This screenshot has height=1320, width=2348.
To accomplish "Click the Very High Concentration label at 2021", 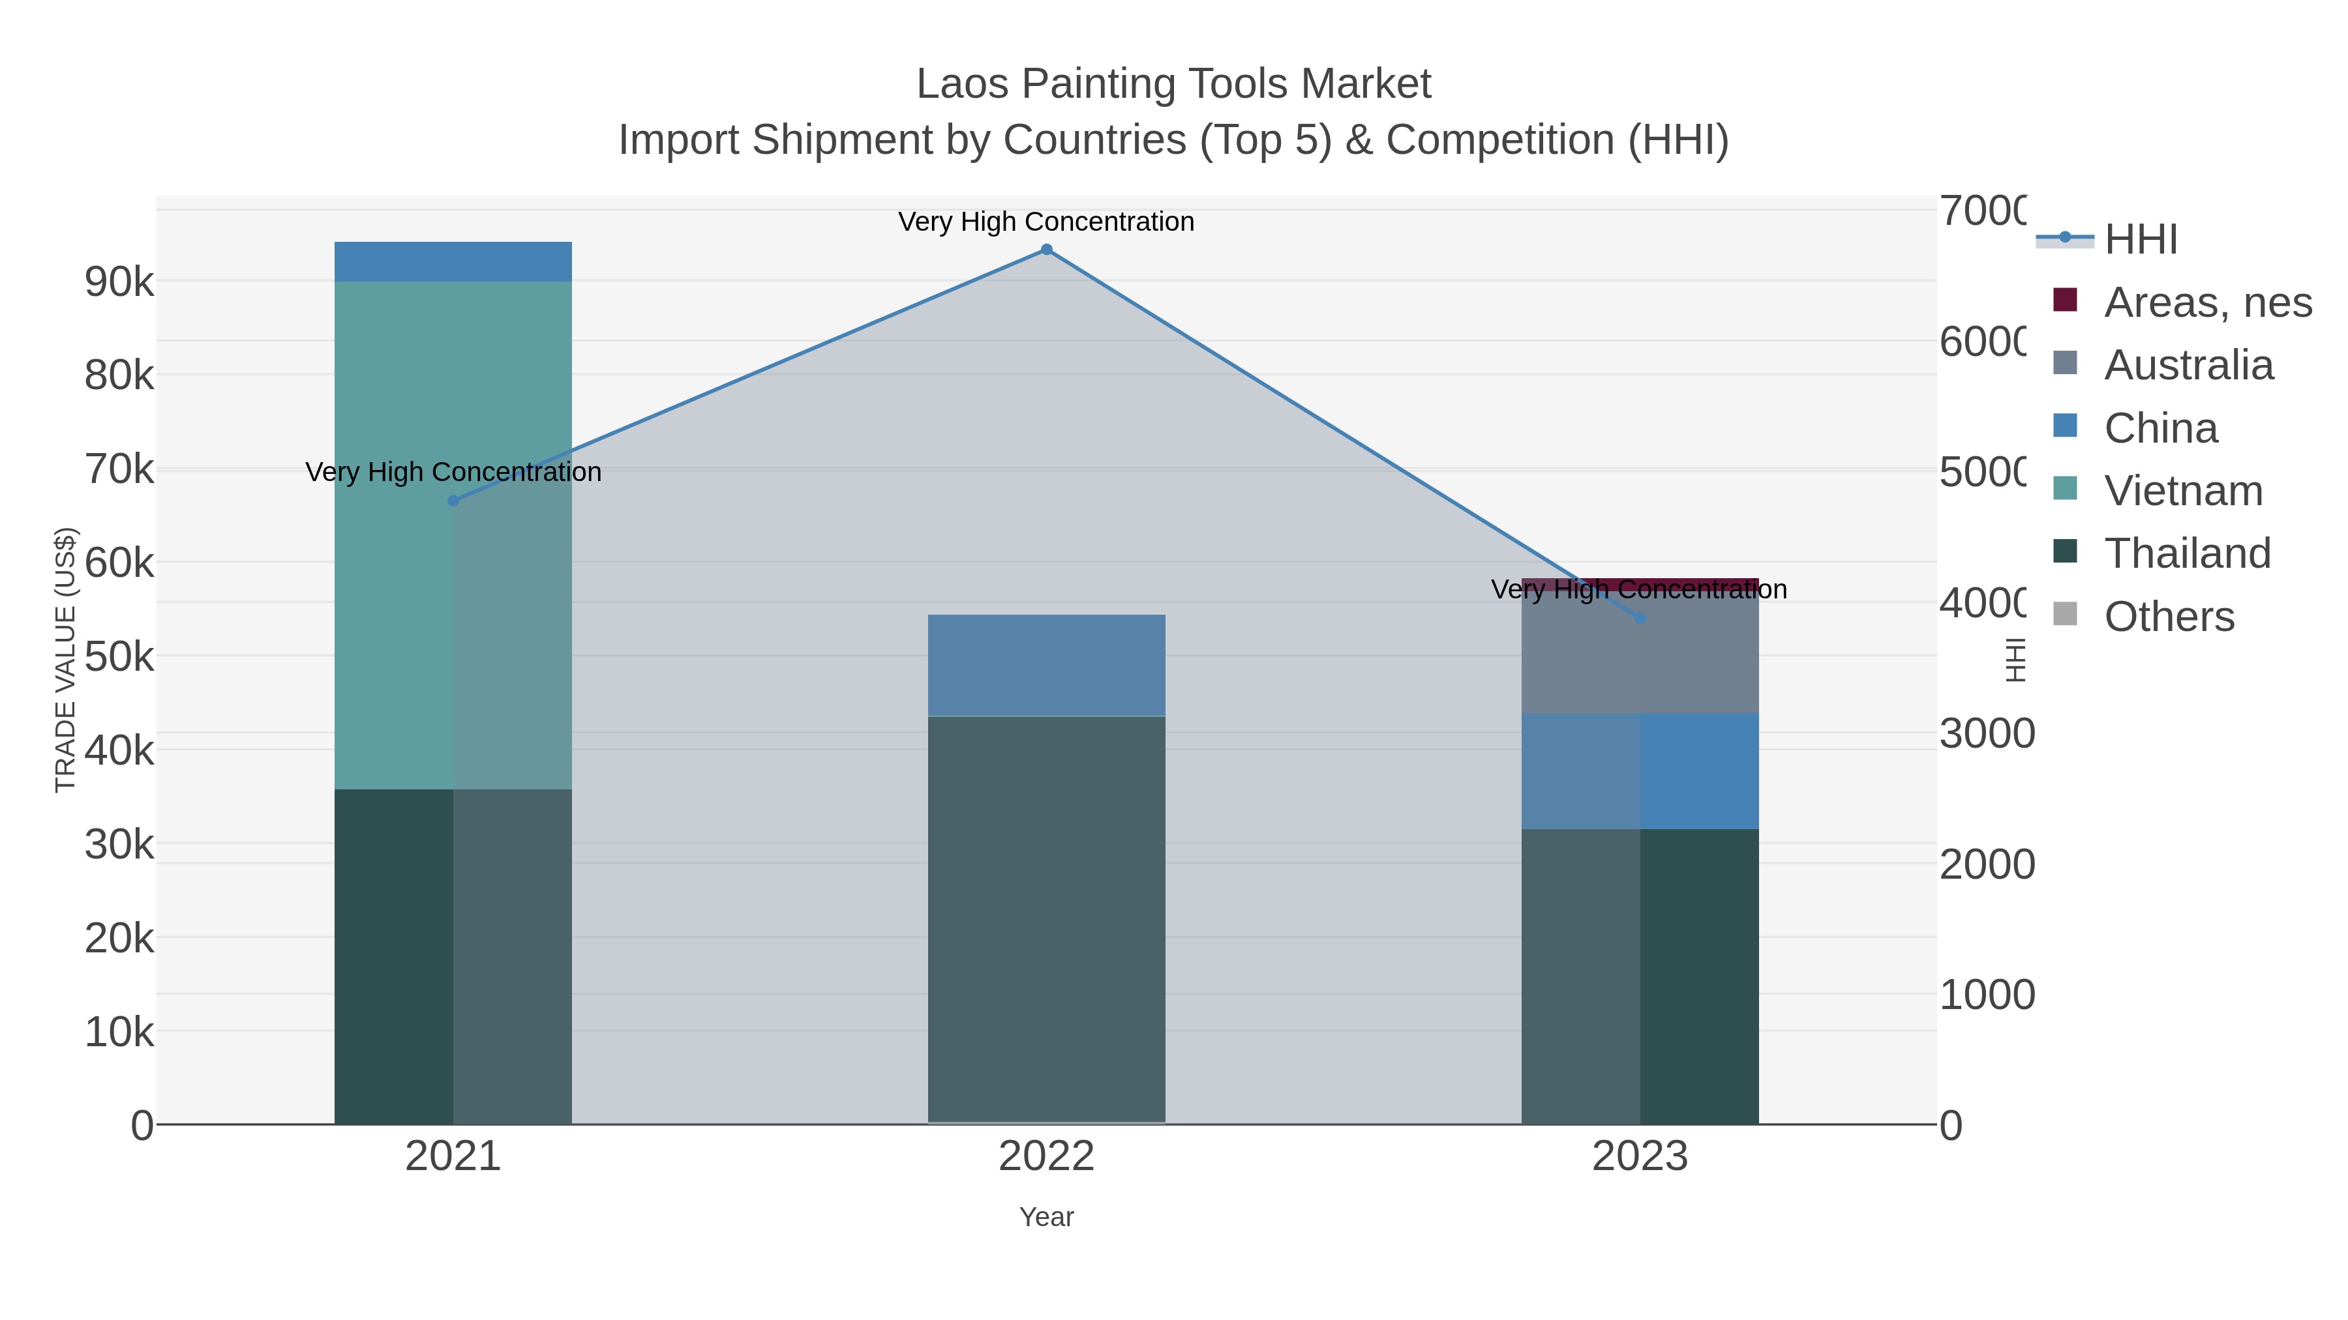I will tap(453, 472).
